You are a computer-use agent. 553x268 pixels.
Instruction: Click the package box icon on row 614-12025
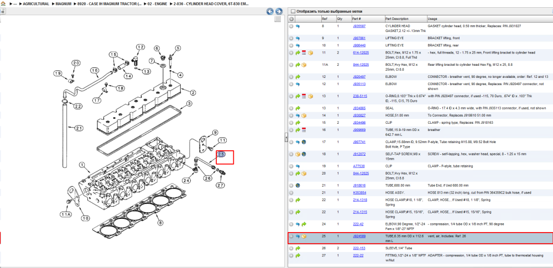310,53
